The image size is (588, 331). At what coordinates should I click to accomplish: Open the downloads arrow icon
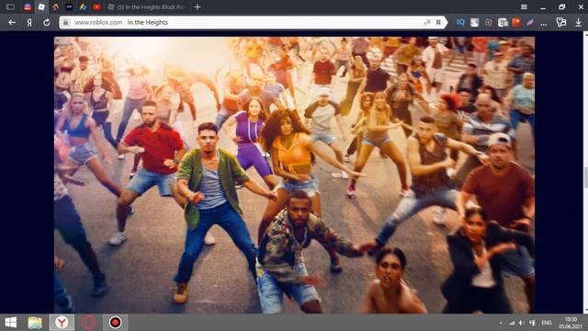pyautogui.click(x=578, y=22)
